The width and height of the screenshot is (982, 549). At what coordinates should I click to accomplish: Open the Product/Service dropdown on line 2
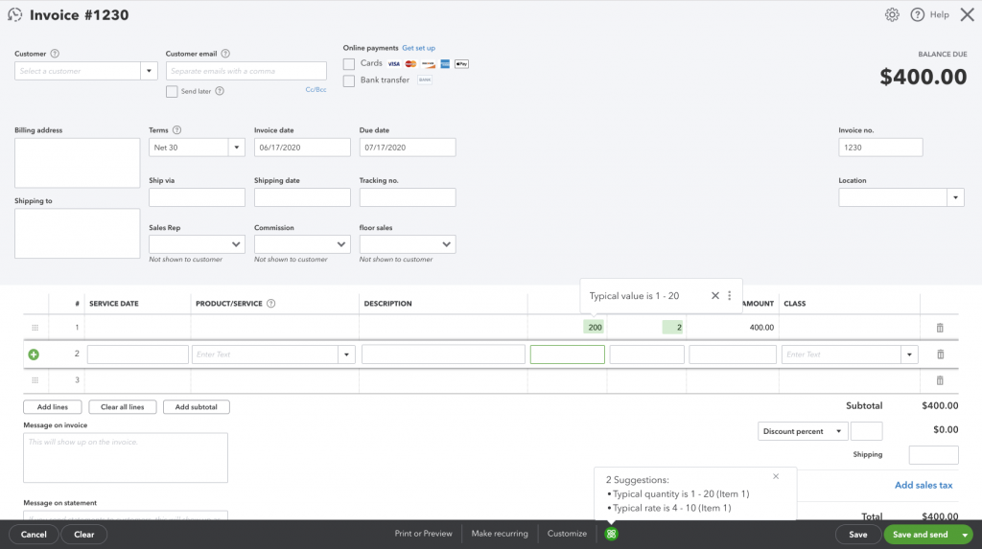click(x=346, y=355)
